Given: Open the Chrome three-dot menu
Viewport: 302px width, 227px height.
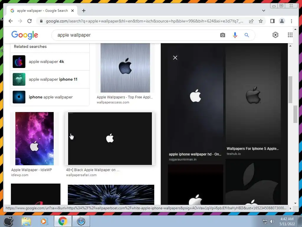Looking at the screenshot, I should (291, 21).
